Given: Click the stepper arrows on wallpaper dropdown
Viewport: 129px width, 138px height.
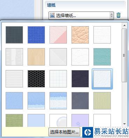Looking at the screenshot, I should pyautogui.click(x=112, y=15).
